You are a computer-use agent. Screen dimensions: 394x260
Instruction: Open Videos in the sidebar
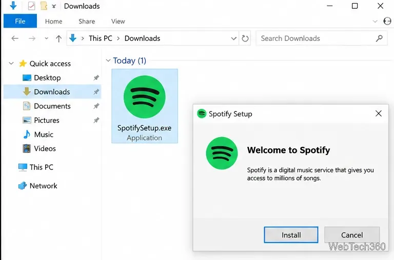point(45,148)
